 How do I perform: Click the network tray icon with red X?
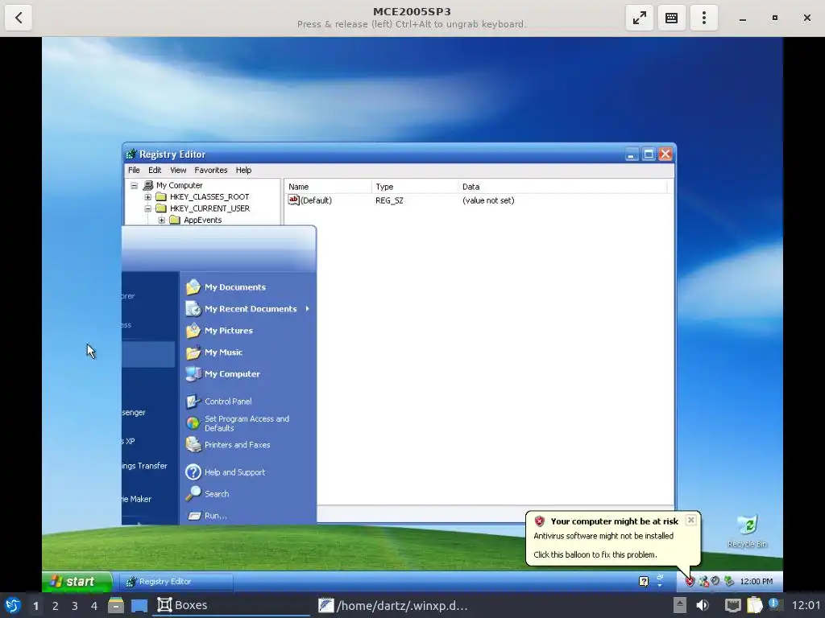tap(703, 581)
